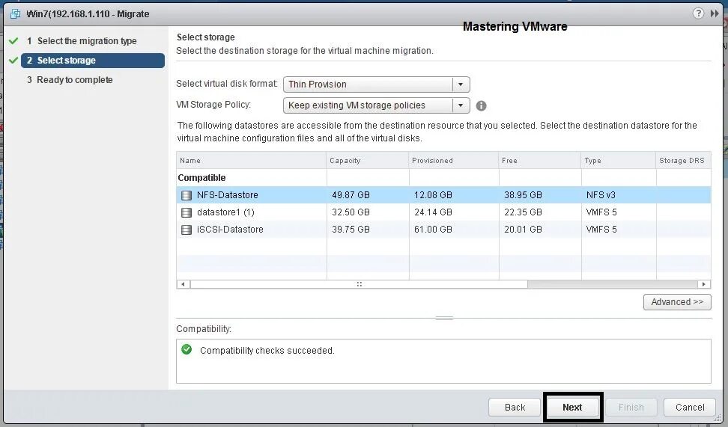Click the 24.14 GB provisioned cell

click(x=433, y=212)
